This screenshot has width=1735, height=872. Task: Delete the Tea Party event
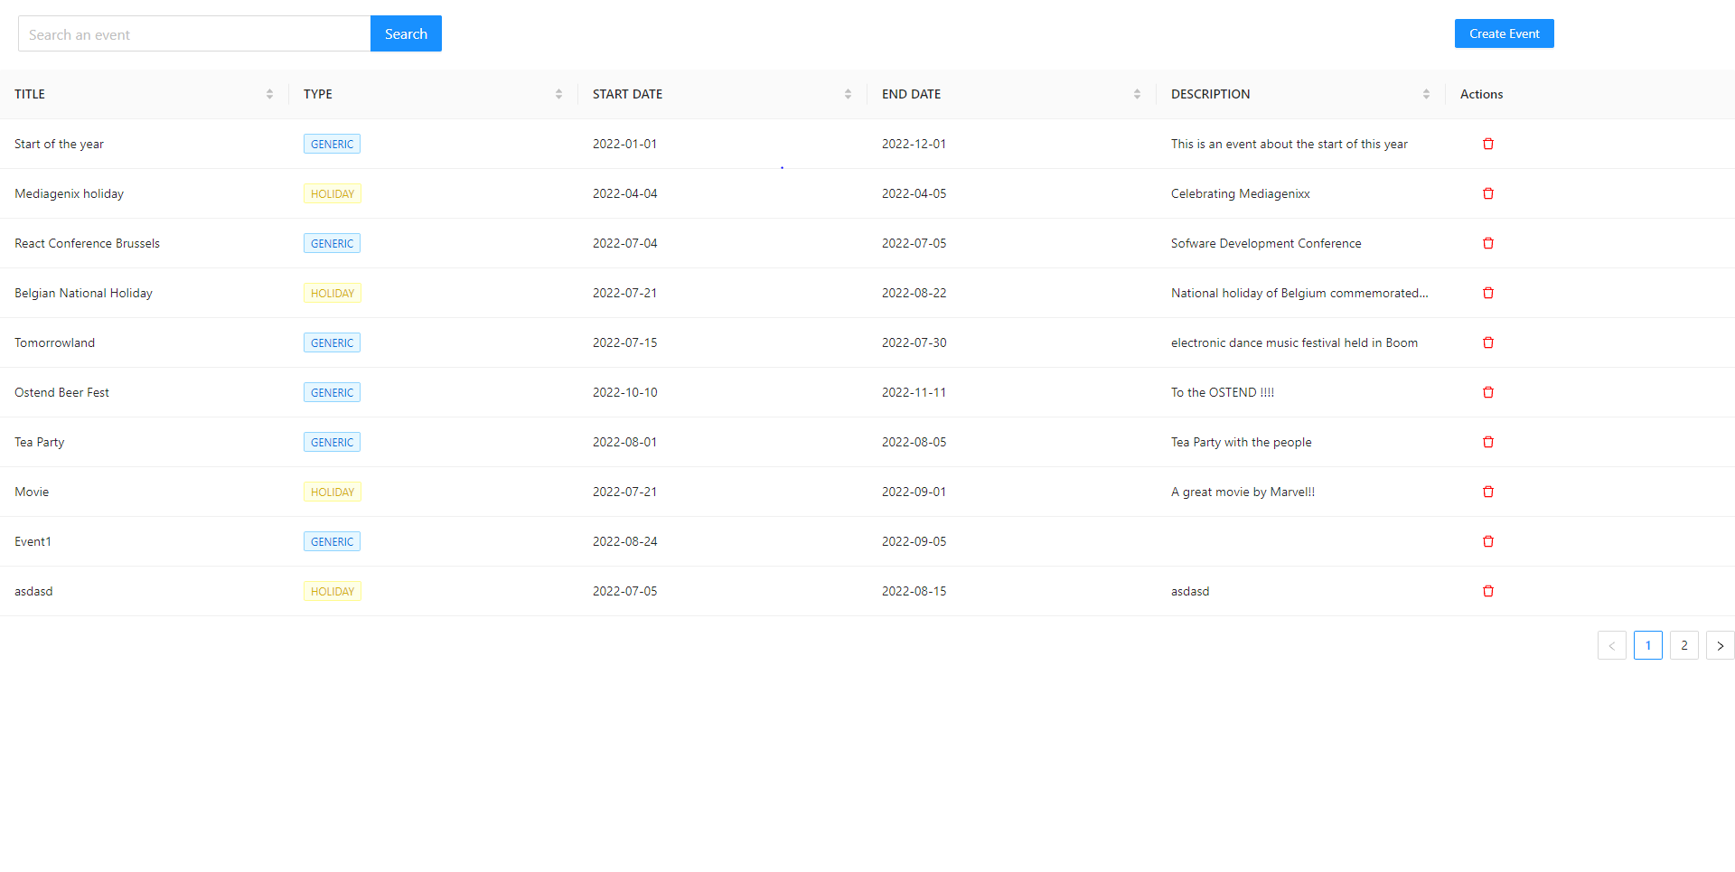pos(1488,442)
